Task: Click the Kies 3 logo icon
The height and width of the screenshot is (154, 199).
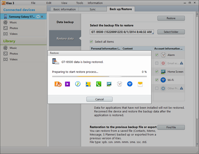Action: point(3,3)
